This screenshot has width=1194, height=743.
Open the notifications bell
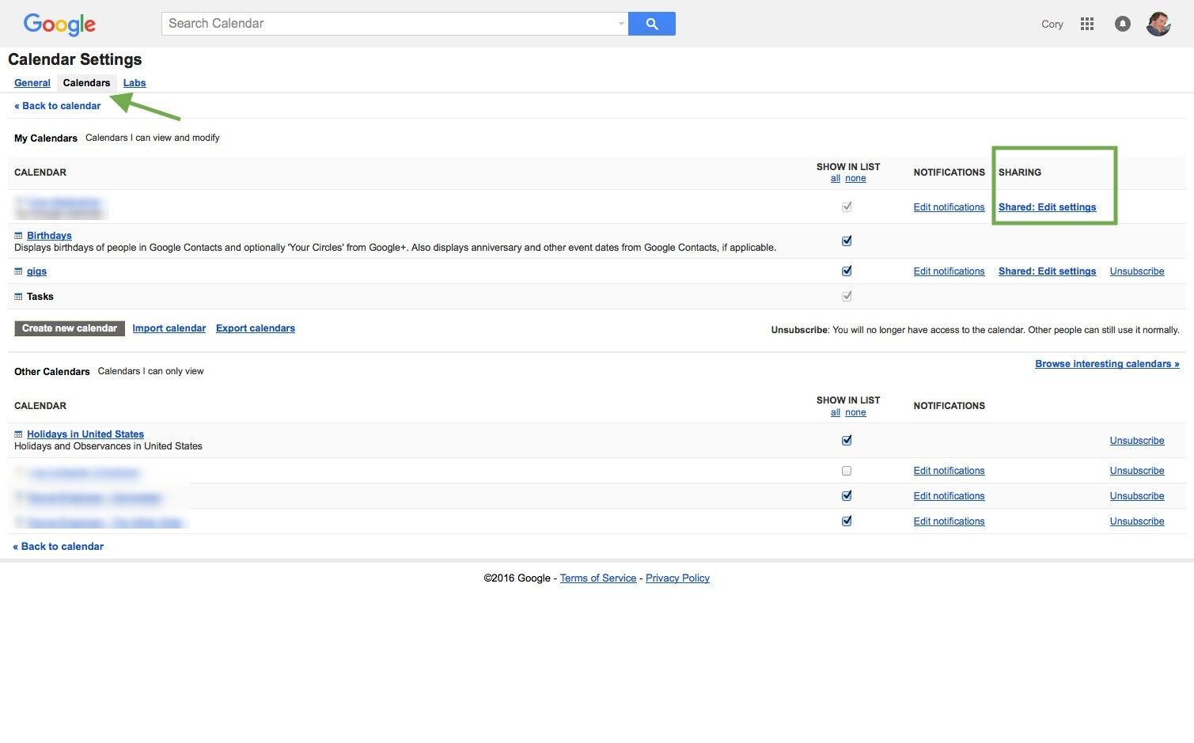pos(1122,24)
